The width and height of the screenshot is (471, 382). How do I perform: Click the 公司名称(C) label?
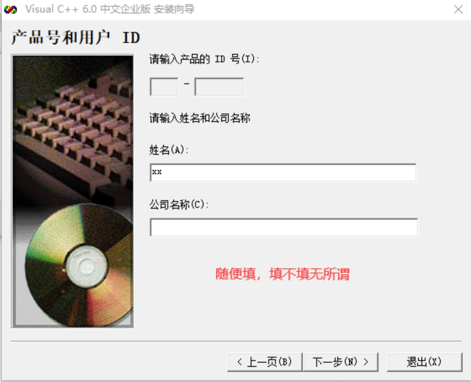pos(179,205)
